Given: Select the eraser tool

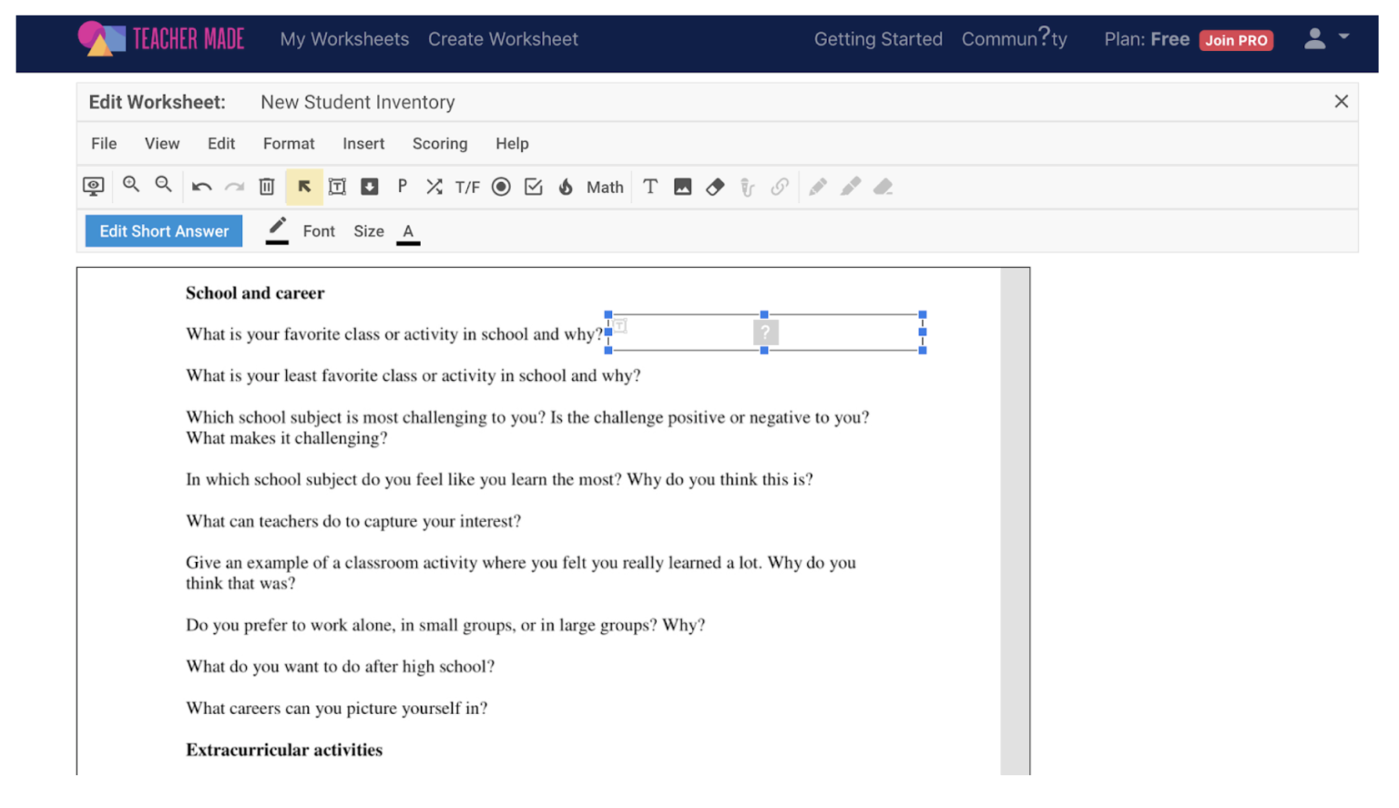Looking at the screenshot, I should [x=715, y=187].
